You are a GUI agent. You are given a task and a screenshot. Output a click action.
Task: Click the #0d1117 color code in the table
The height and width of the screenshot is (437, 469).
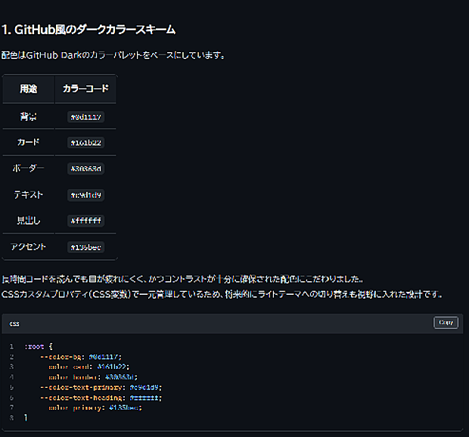click(86, 117)
